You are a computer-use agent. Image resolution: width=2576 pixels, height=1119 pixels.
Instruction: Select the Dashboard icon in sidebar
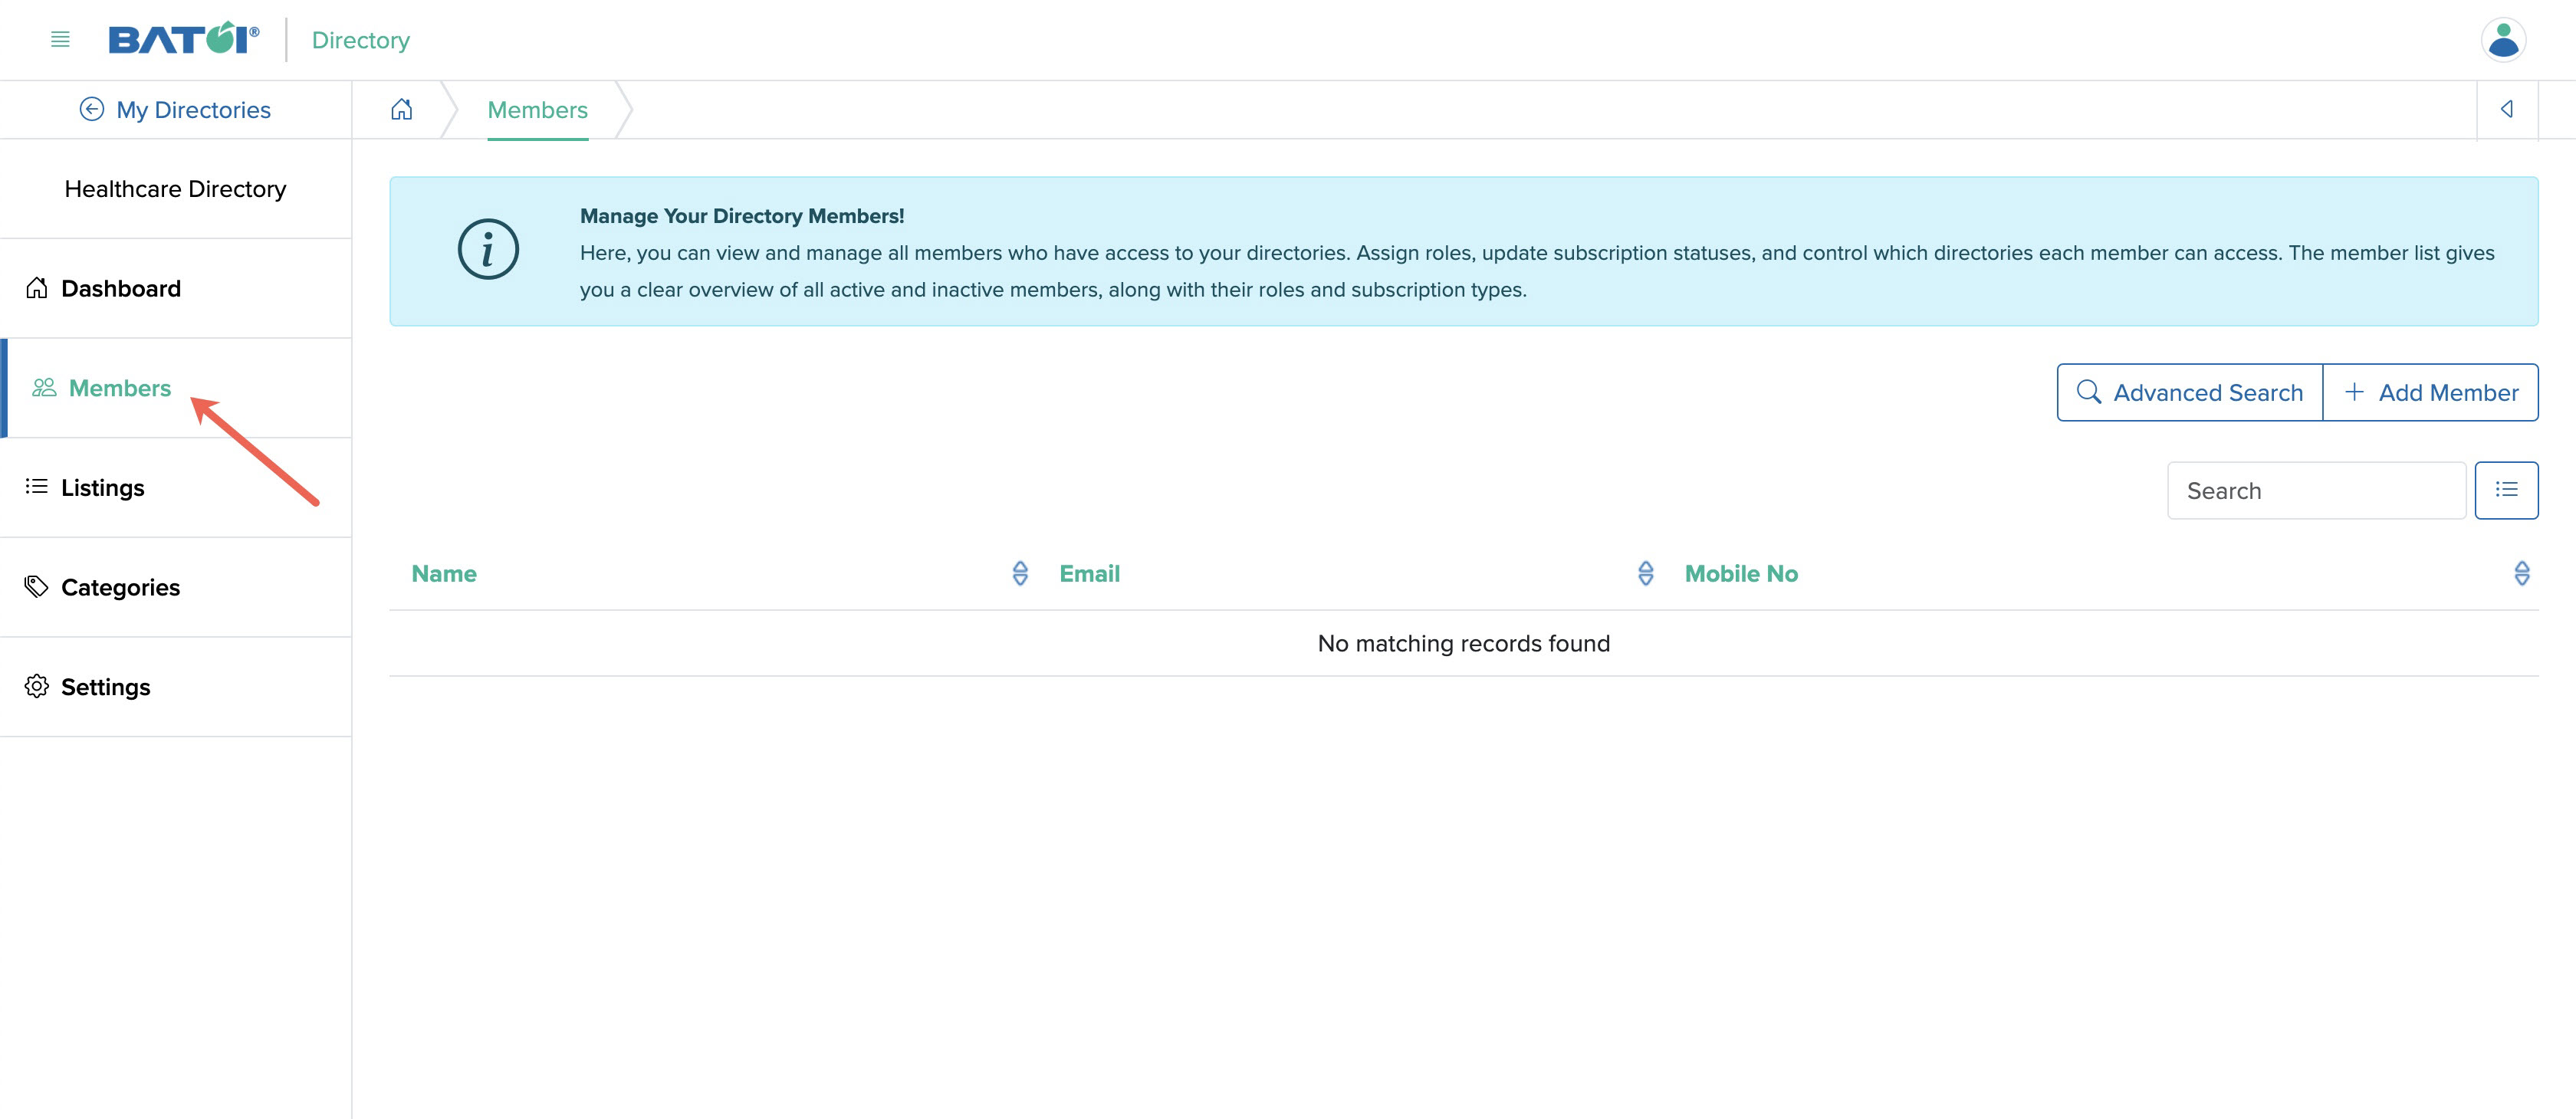[x=37, y=288]
